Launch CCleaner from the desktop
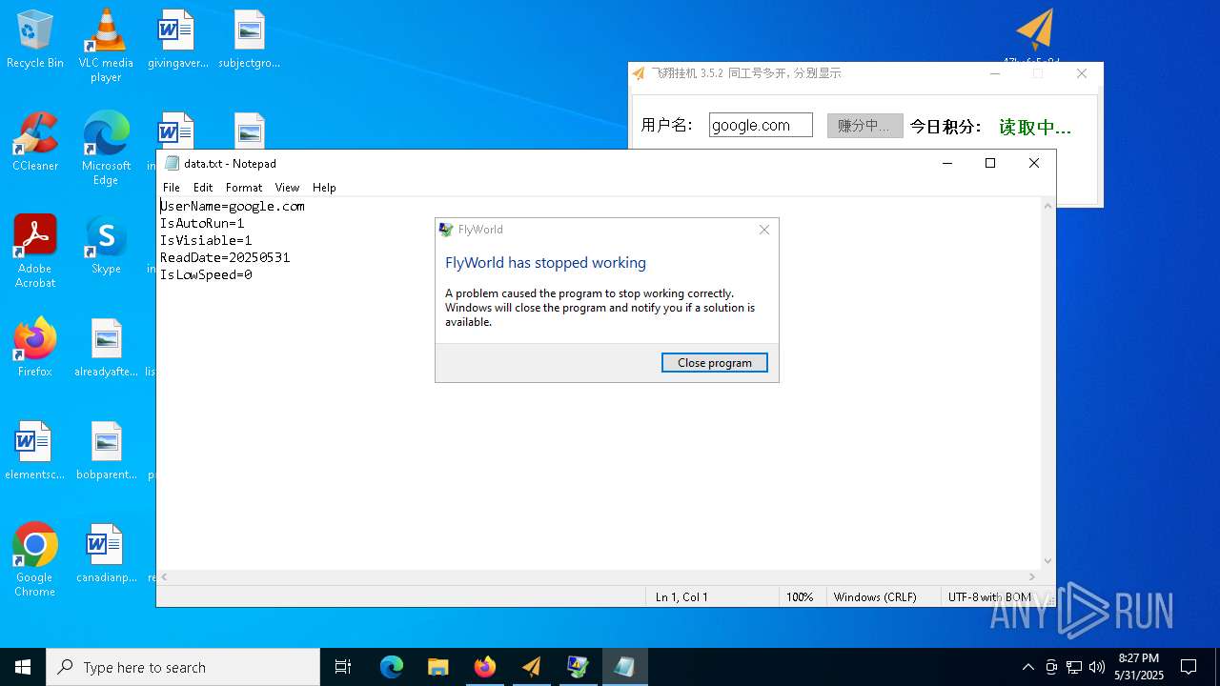The height and width of the screenshot is (686, 1220). tap(35, 142)
